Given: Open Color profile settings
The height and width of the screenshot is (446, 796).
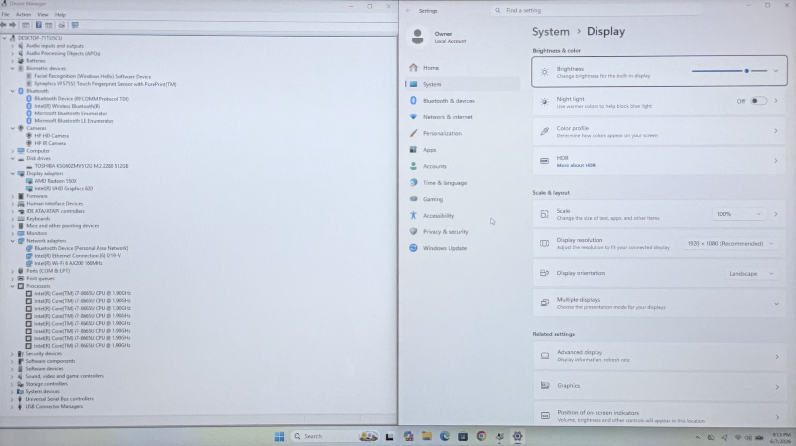Looking at the screenshot, I should tap(659, 131).
